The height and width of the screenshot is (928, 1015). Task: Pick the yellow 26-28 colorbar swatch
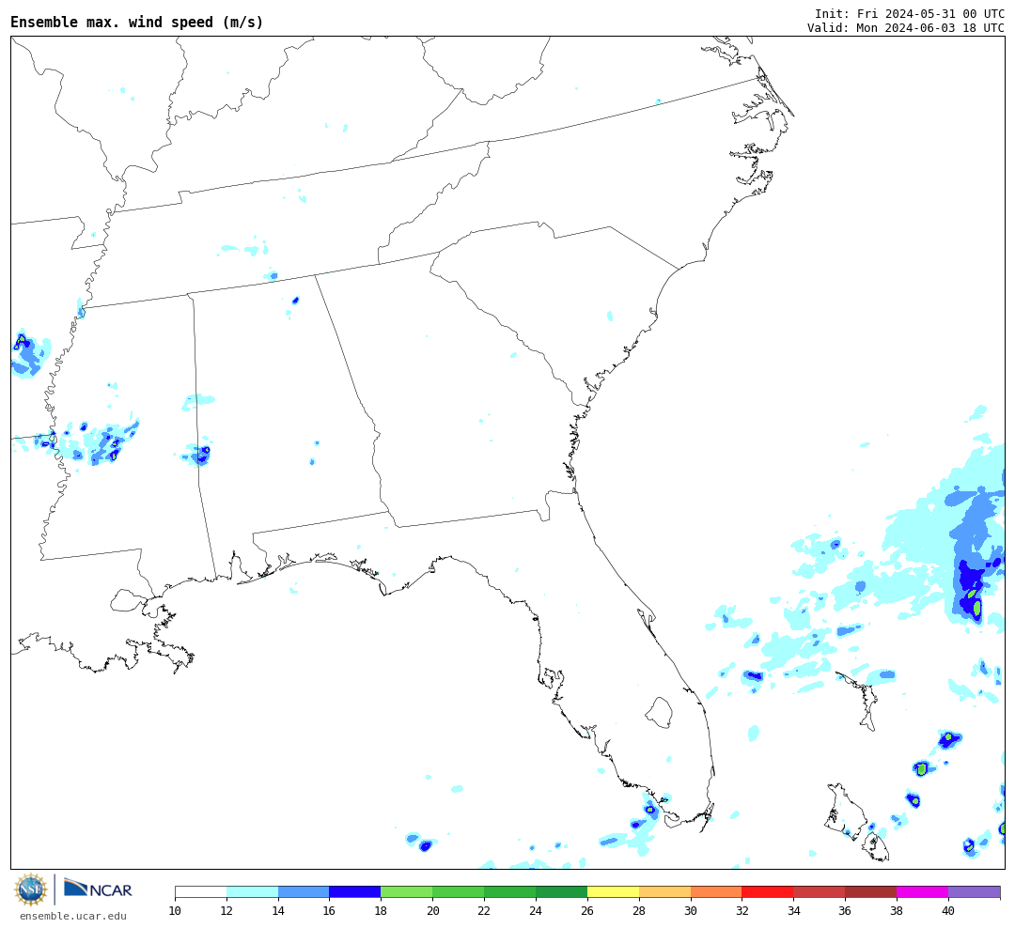pos(613,891)
